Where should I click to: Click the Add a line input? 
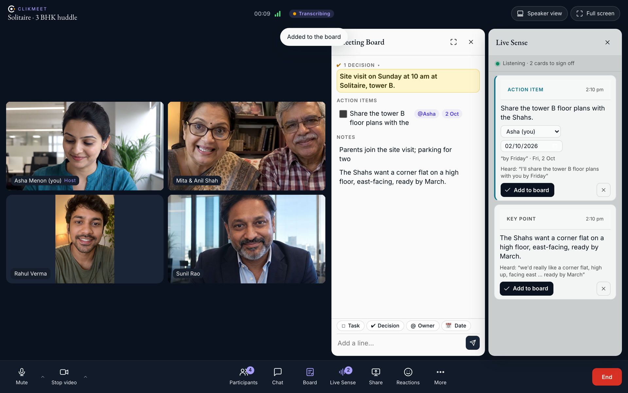pos(399,343)
